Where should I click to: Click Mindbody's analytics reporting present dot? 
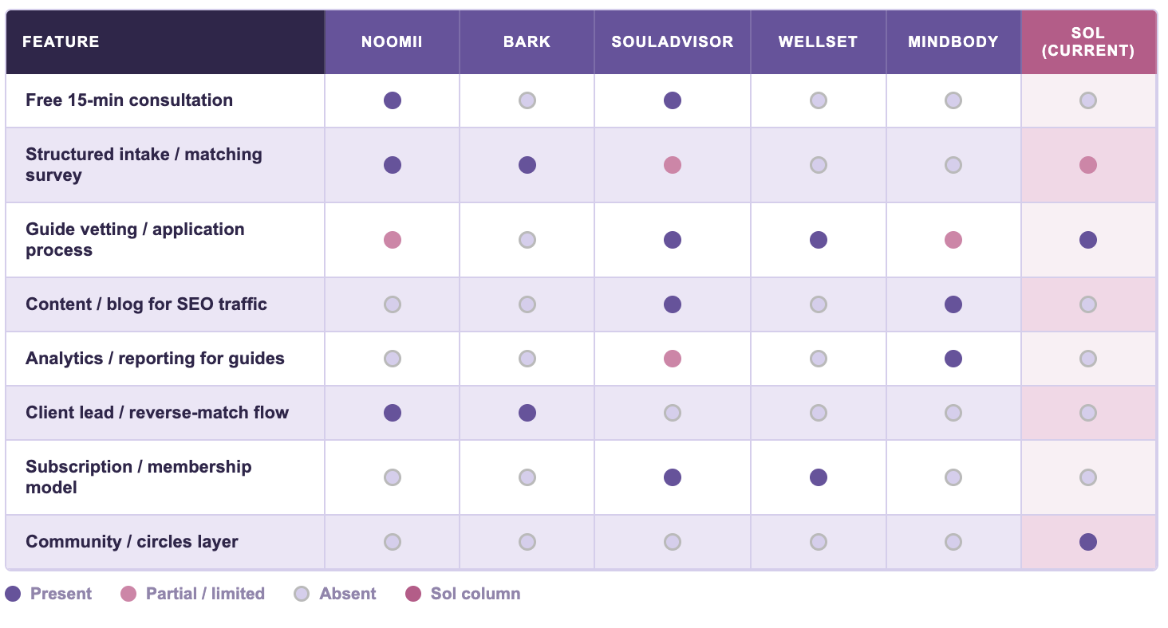click(953, 359)
